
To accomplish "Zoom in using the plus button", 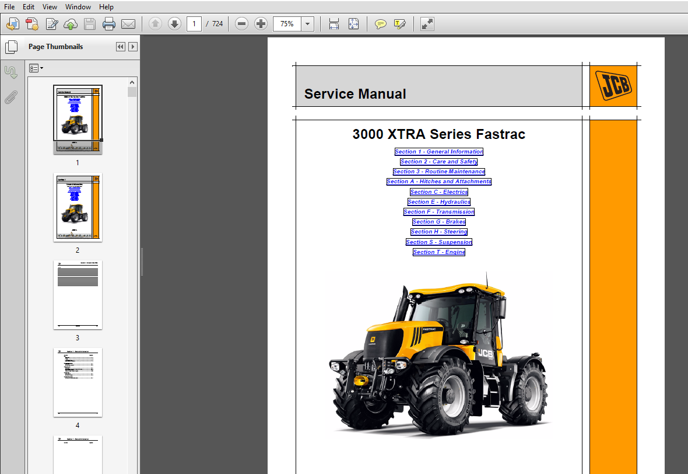I will pyautogui.click(x=261, y=24).
